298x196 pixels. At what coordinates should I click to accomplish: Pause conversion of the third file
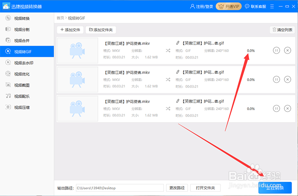276,109
